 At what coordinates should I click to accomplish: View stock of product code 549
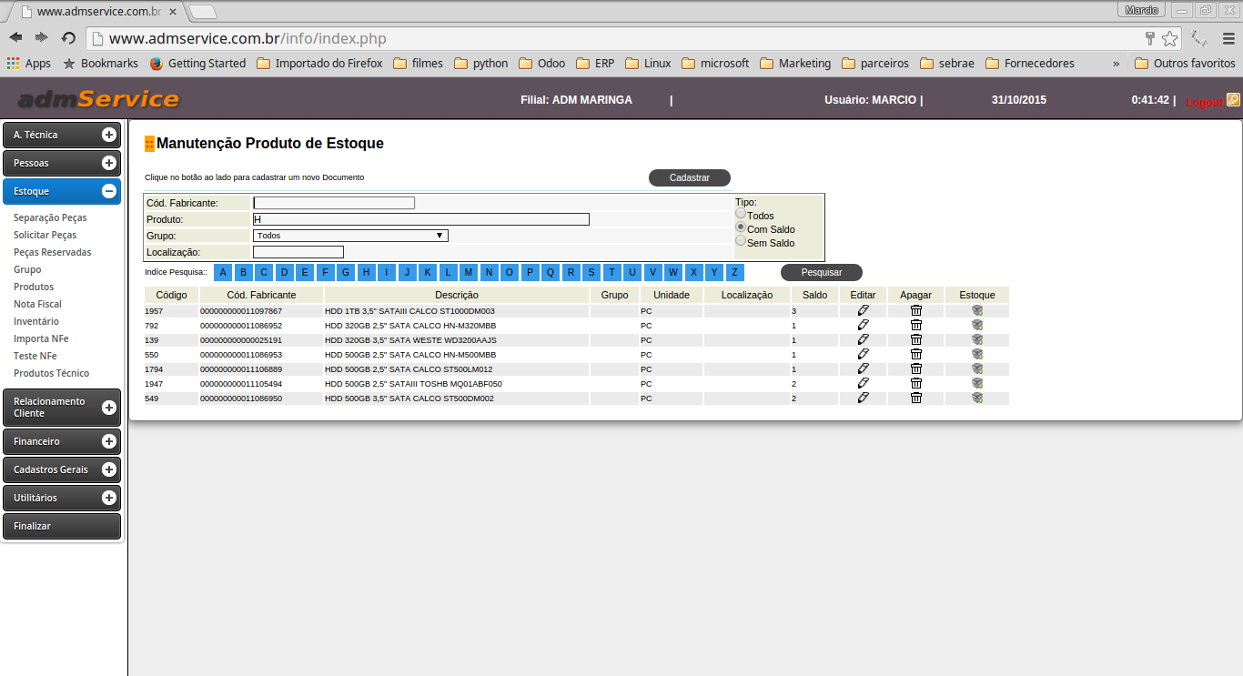pos(977,398)
